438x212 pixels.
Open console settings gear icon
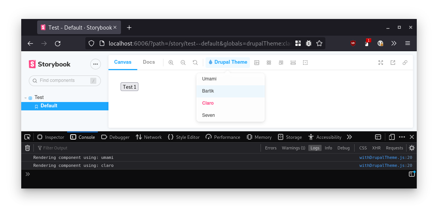[x=412, y=148]
